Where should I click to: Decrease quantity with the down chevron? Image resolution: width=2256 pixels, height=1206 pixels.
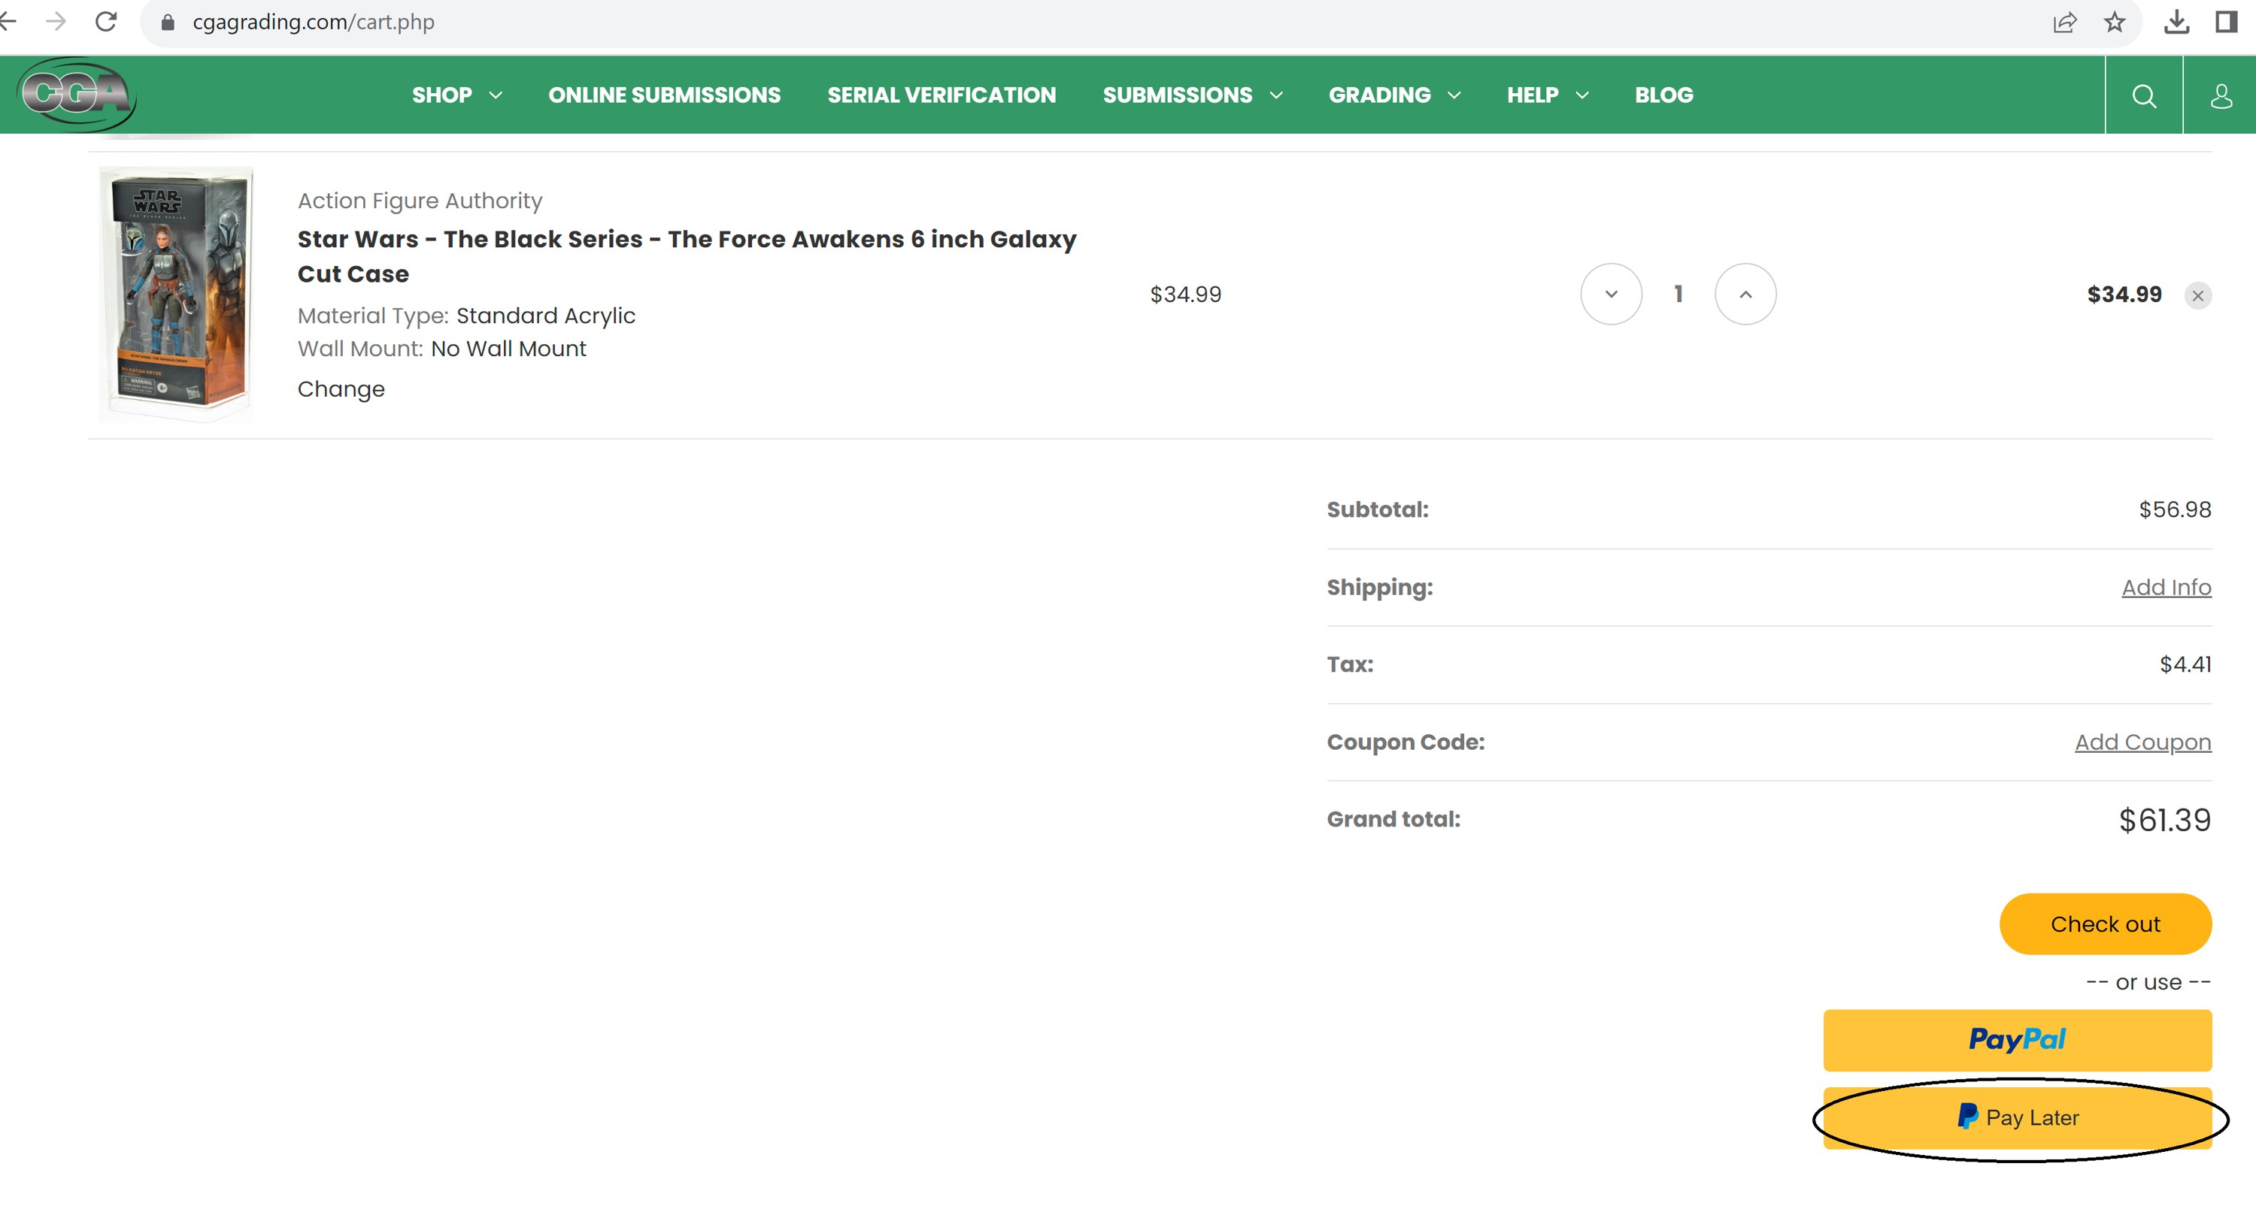(x=1611, y=294)
